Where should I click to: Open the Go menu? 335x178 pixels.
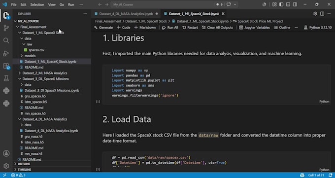[x=62, y=4]
